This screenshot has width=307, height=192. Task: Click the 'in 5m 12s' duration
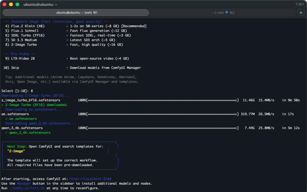pyautogui.click(x=291, y=128)
